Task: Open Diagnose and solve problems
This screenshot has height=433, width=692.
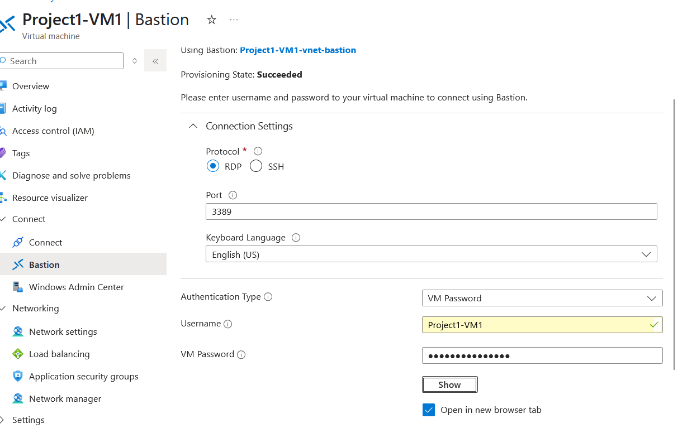Action: [72, 175]
